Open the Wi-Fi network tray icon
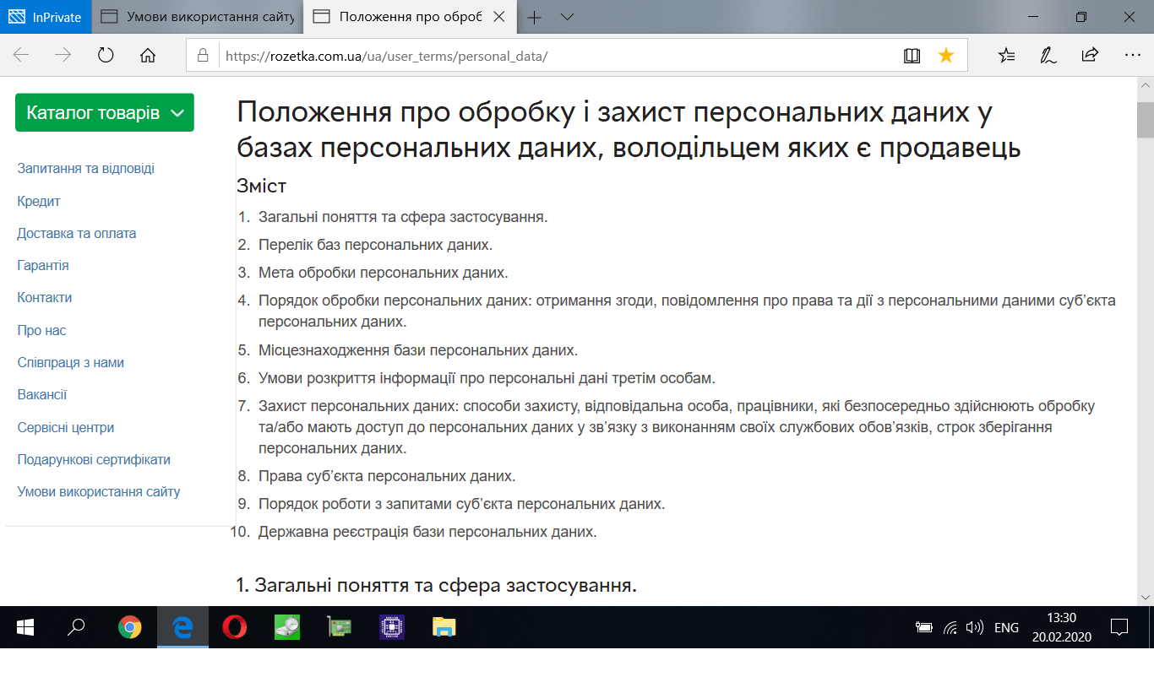Screen dimensions: 1154x677 click(x=950, y=627)
